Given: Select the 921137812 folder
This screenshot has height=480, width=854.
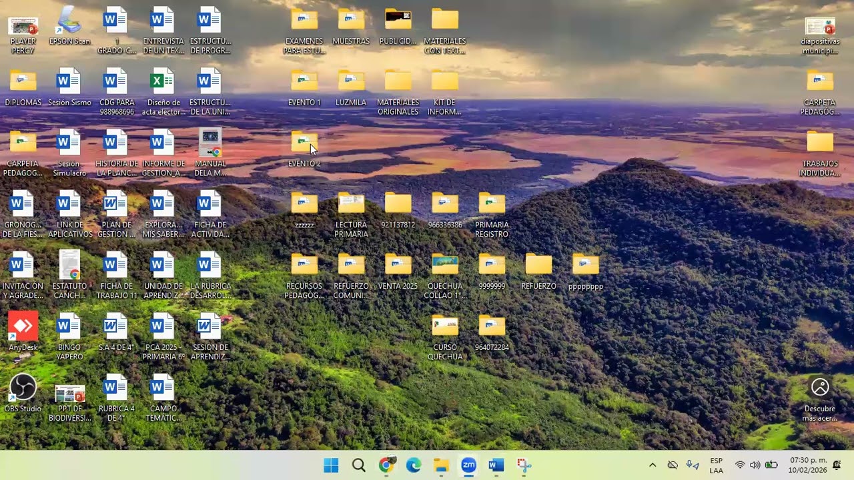Looking at the screenshot, I should click(398, 211).
